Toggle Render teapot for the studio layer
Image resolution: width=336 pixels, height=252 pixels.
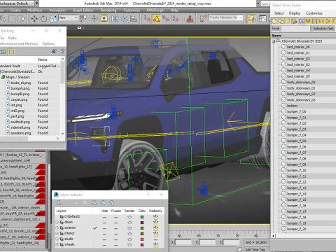click(x=129, y=239)
